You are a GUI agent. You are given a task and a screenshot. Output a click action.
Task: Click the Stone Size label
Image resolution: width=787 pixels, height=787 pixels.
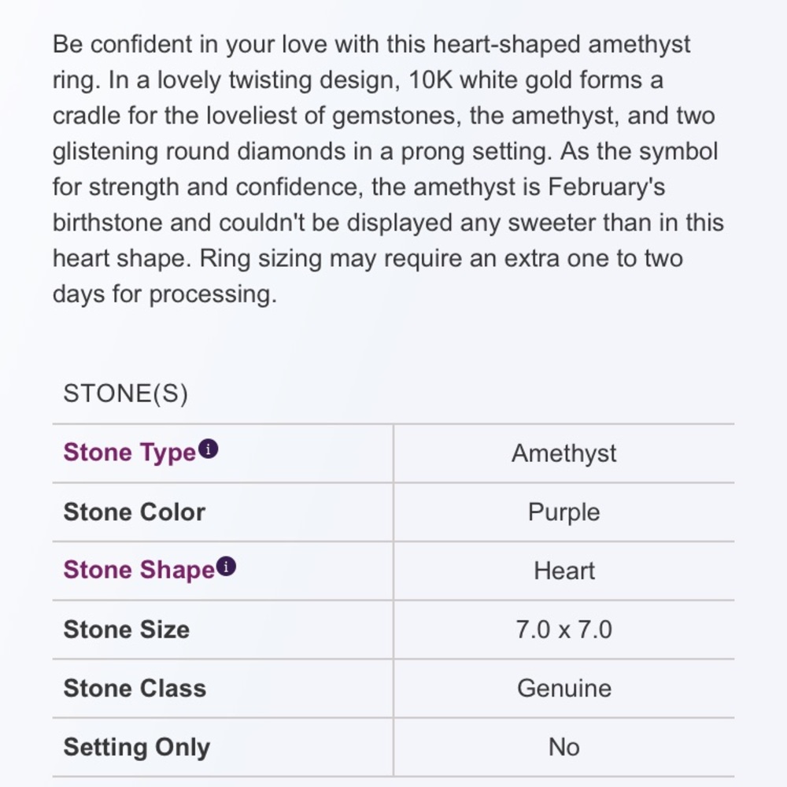127,630
